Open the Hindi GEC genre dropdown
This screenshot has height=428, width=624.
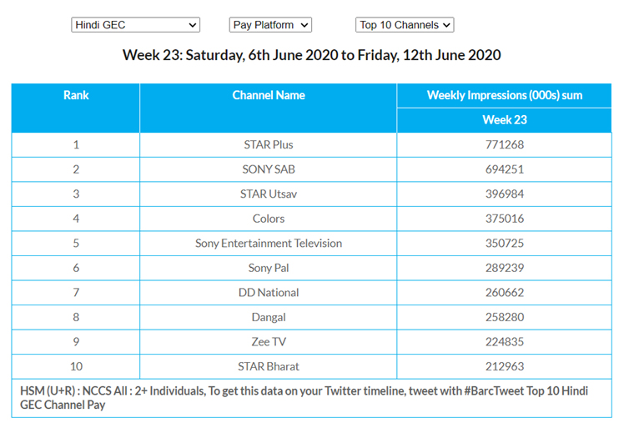pos(135,25)
